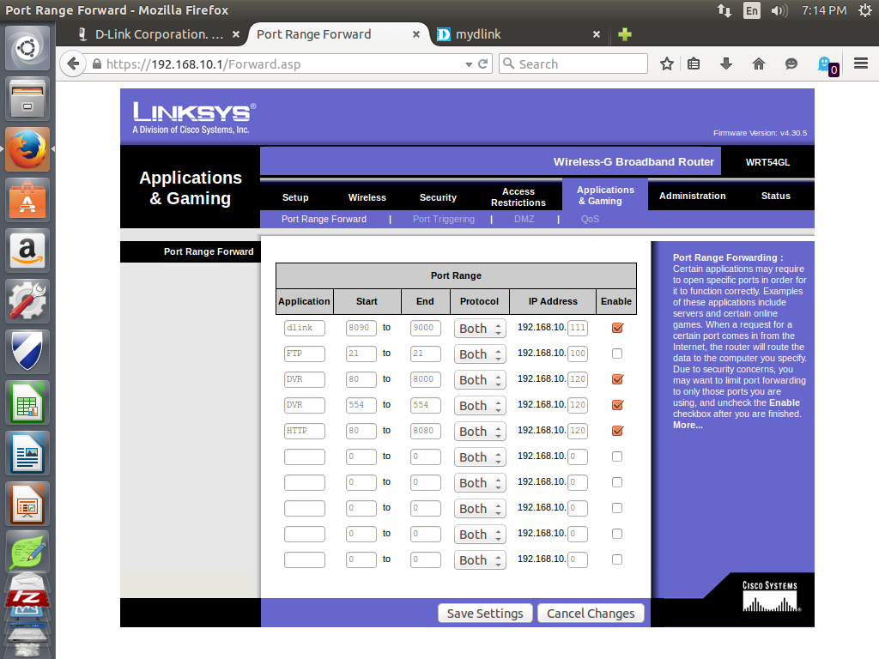This screenshot has width=879, height=659.
Task: Click Save Settings button
Action: (485, 614)
